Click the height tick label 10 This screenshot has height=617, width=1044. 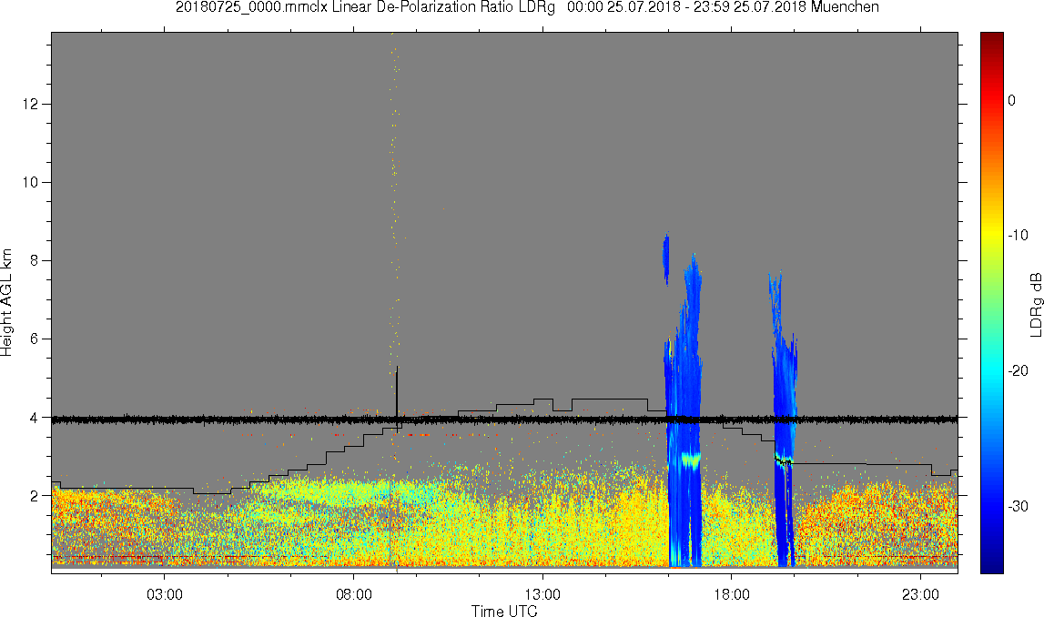(x=30, y=182)
